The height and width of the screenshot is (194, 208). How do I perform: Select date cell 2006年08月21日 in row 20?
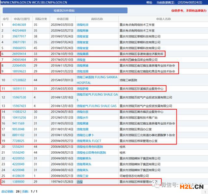(62, 147)
